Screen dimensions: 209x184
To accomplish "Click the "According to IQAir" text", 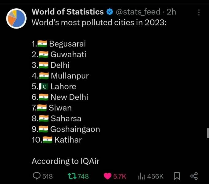I will [x=66, y=161].
